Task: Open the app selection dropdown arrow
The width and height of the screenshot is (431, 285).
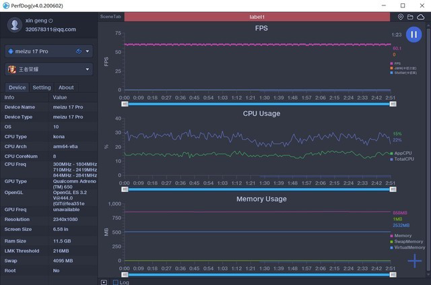Action: (88, 69)
